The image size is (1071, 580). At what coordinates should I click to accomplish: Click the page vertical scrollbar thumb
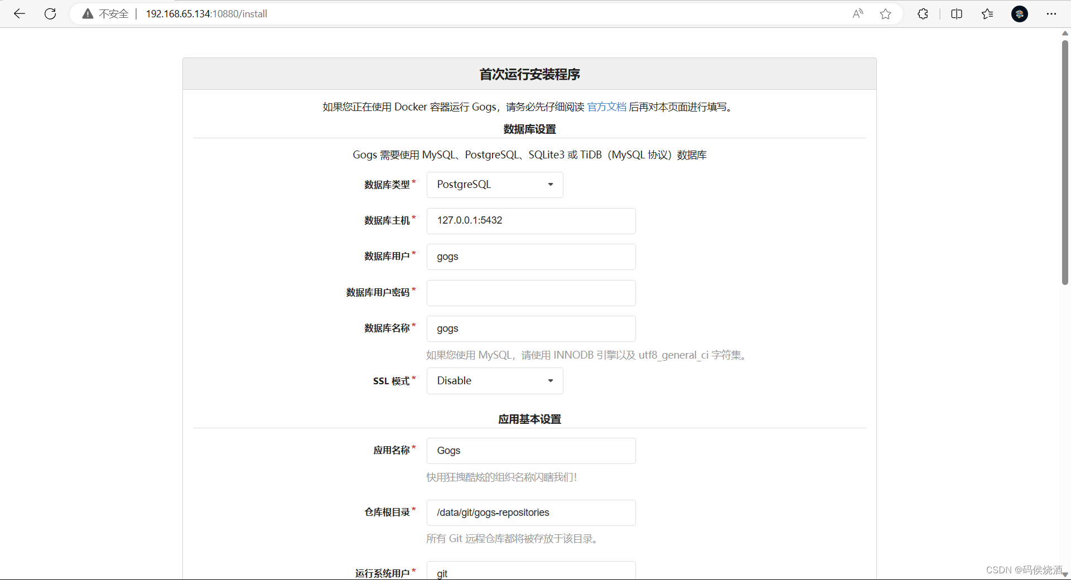coord(1065,162)
